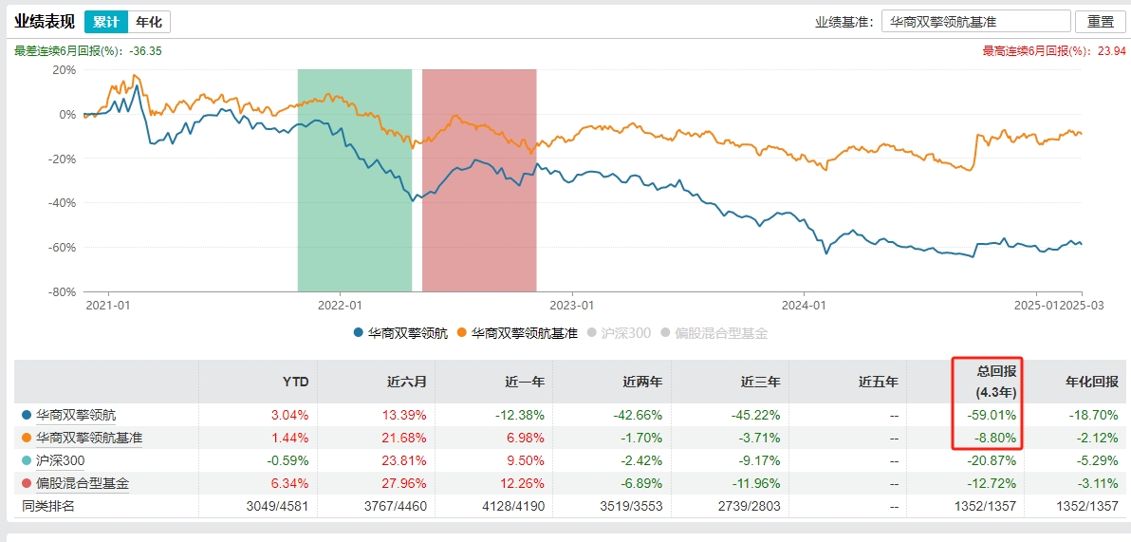Click the red shaded best-period region

click(x=479, y=180)
